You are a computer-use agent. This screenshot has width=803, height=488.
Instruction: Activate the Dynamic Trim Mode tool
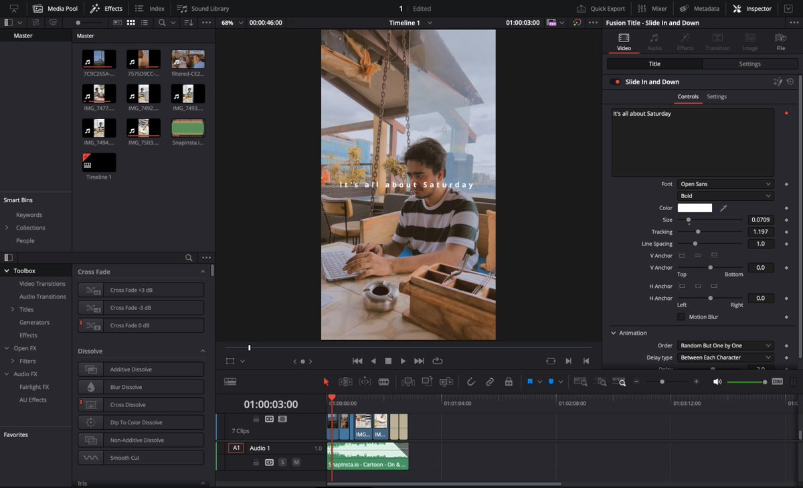(x=365, y=382)
